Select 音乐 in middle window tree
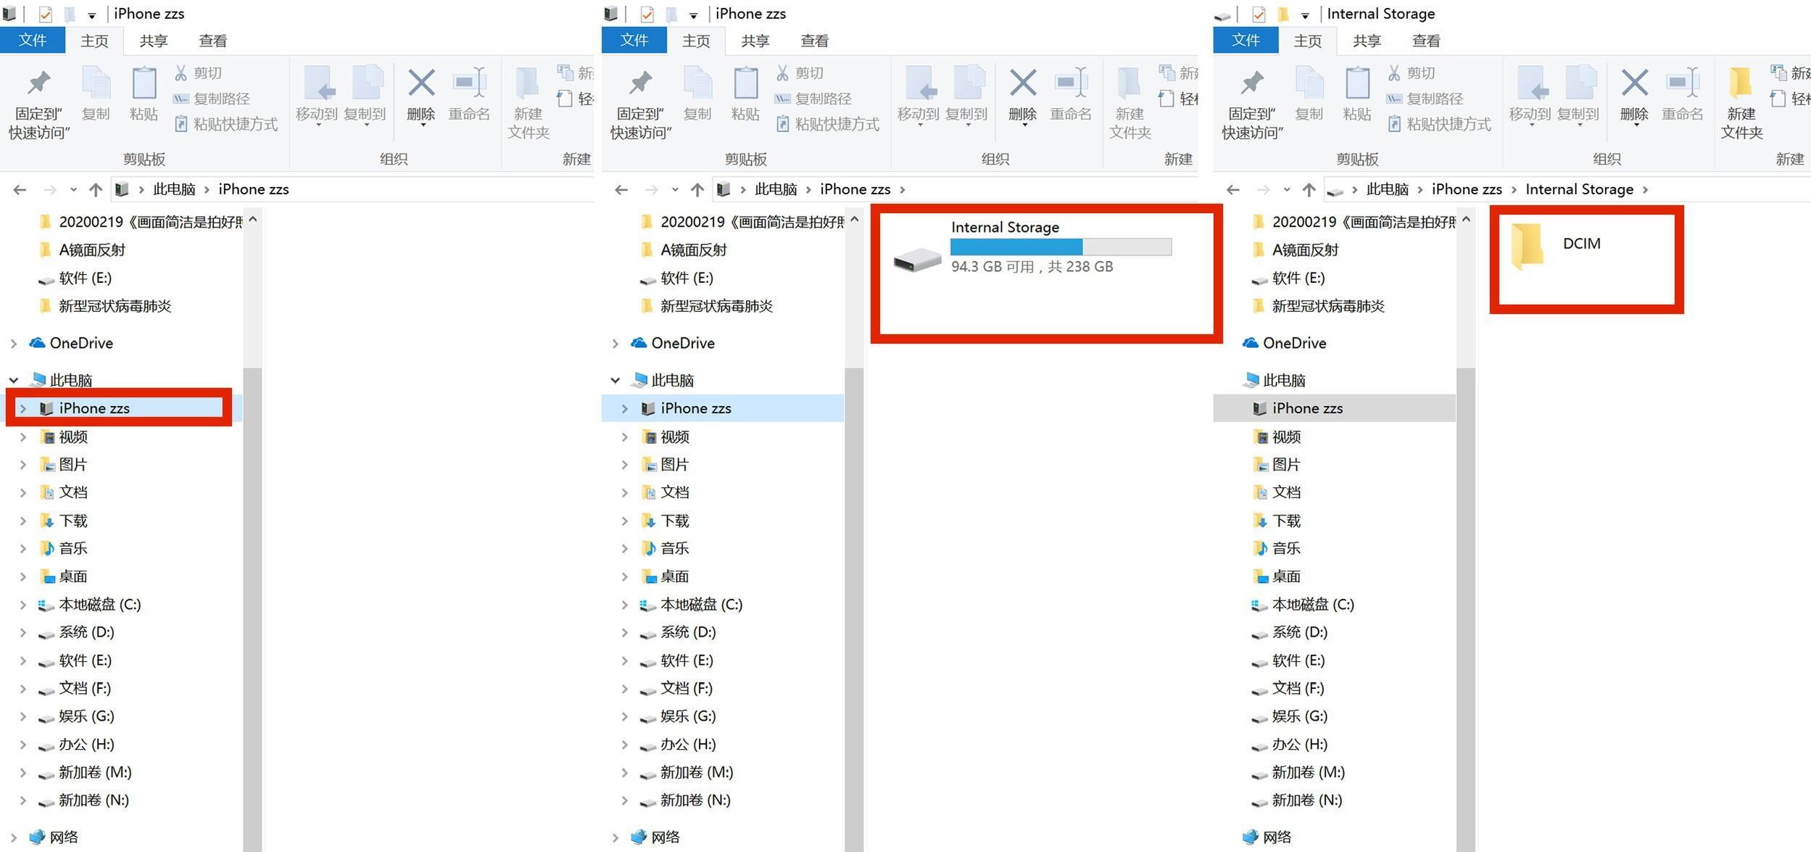 tap(674, 549)
